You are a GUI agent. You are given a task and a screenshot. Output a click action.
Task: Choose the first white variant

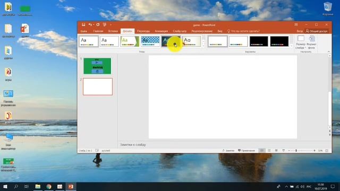point(217,41)
